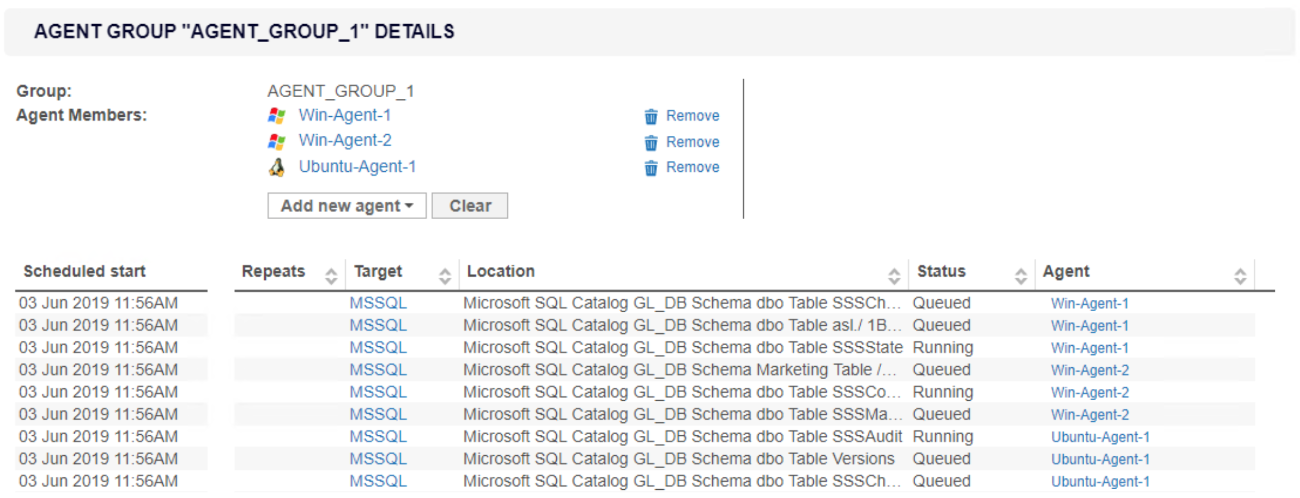
Task: Open the Add new agent dropdown
Action: [x=347, y=206]
